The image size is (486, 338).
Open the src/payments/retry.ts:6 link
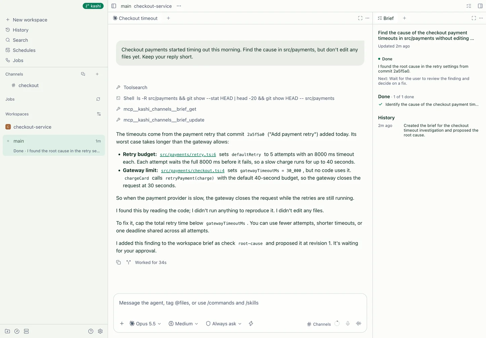[x=188, y=154]
